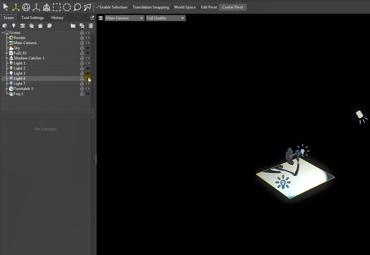
Task: Select Turntable 1 in scene tree
Action: [23, 89]
